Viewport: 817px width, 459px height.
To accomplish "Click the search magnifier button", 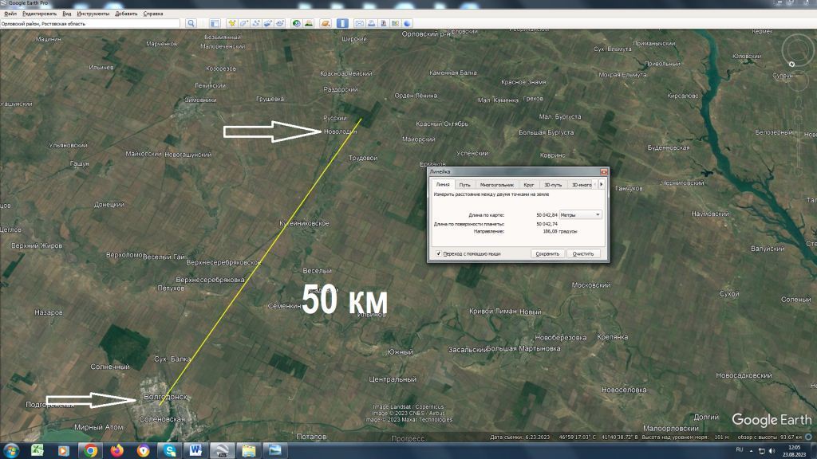I will pyautogui.click(x=191, y=24).
